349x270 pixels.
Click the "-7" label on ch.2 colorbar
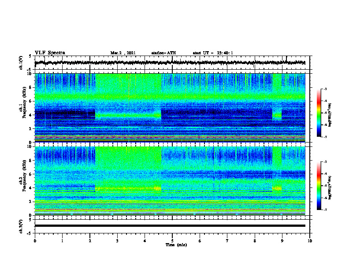click(x=325, y=210)
